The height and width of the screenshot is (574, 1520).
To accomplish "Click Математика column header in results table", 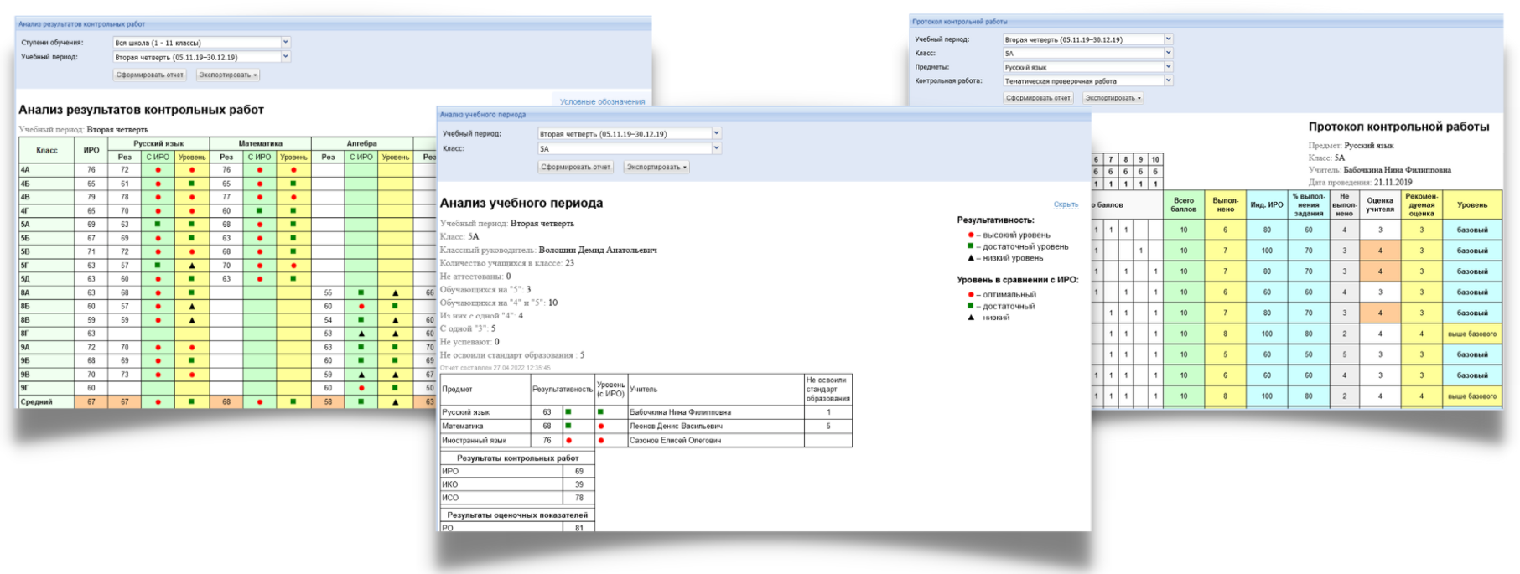I will click(x=260, y=143).
